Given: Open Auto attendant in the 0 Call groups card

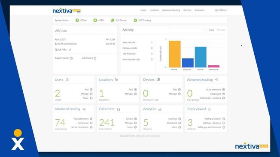Looking at the screenshot, I should tap(215, 90).
